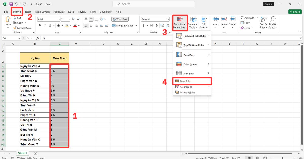Click the Cell Styles icon
The width and height of the screenshot is (304, 159).
tap(203, 20)
